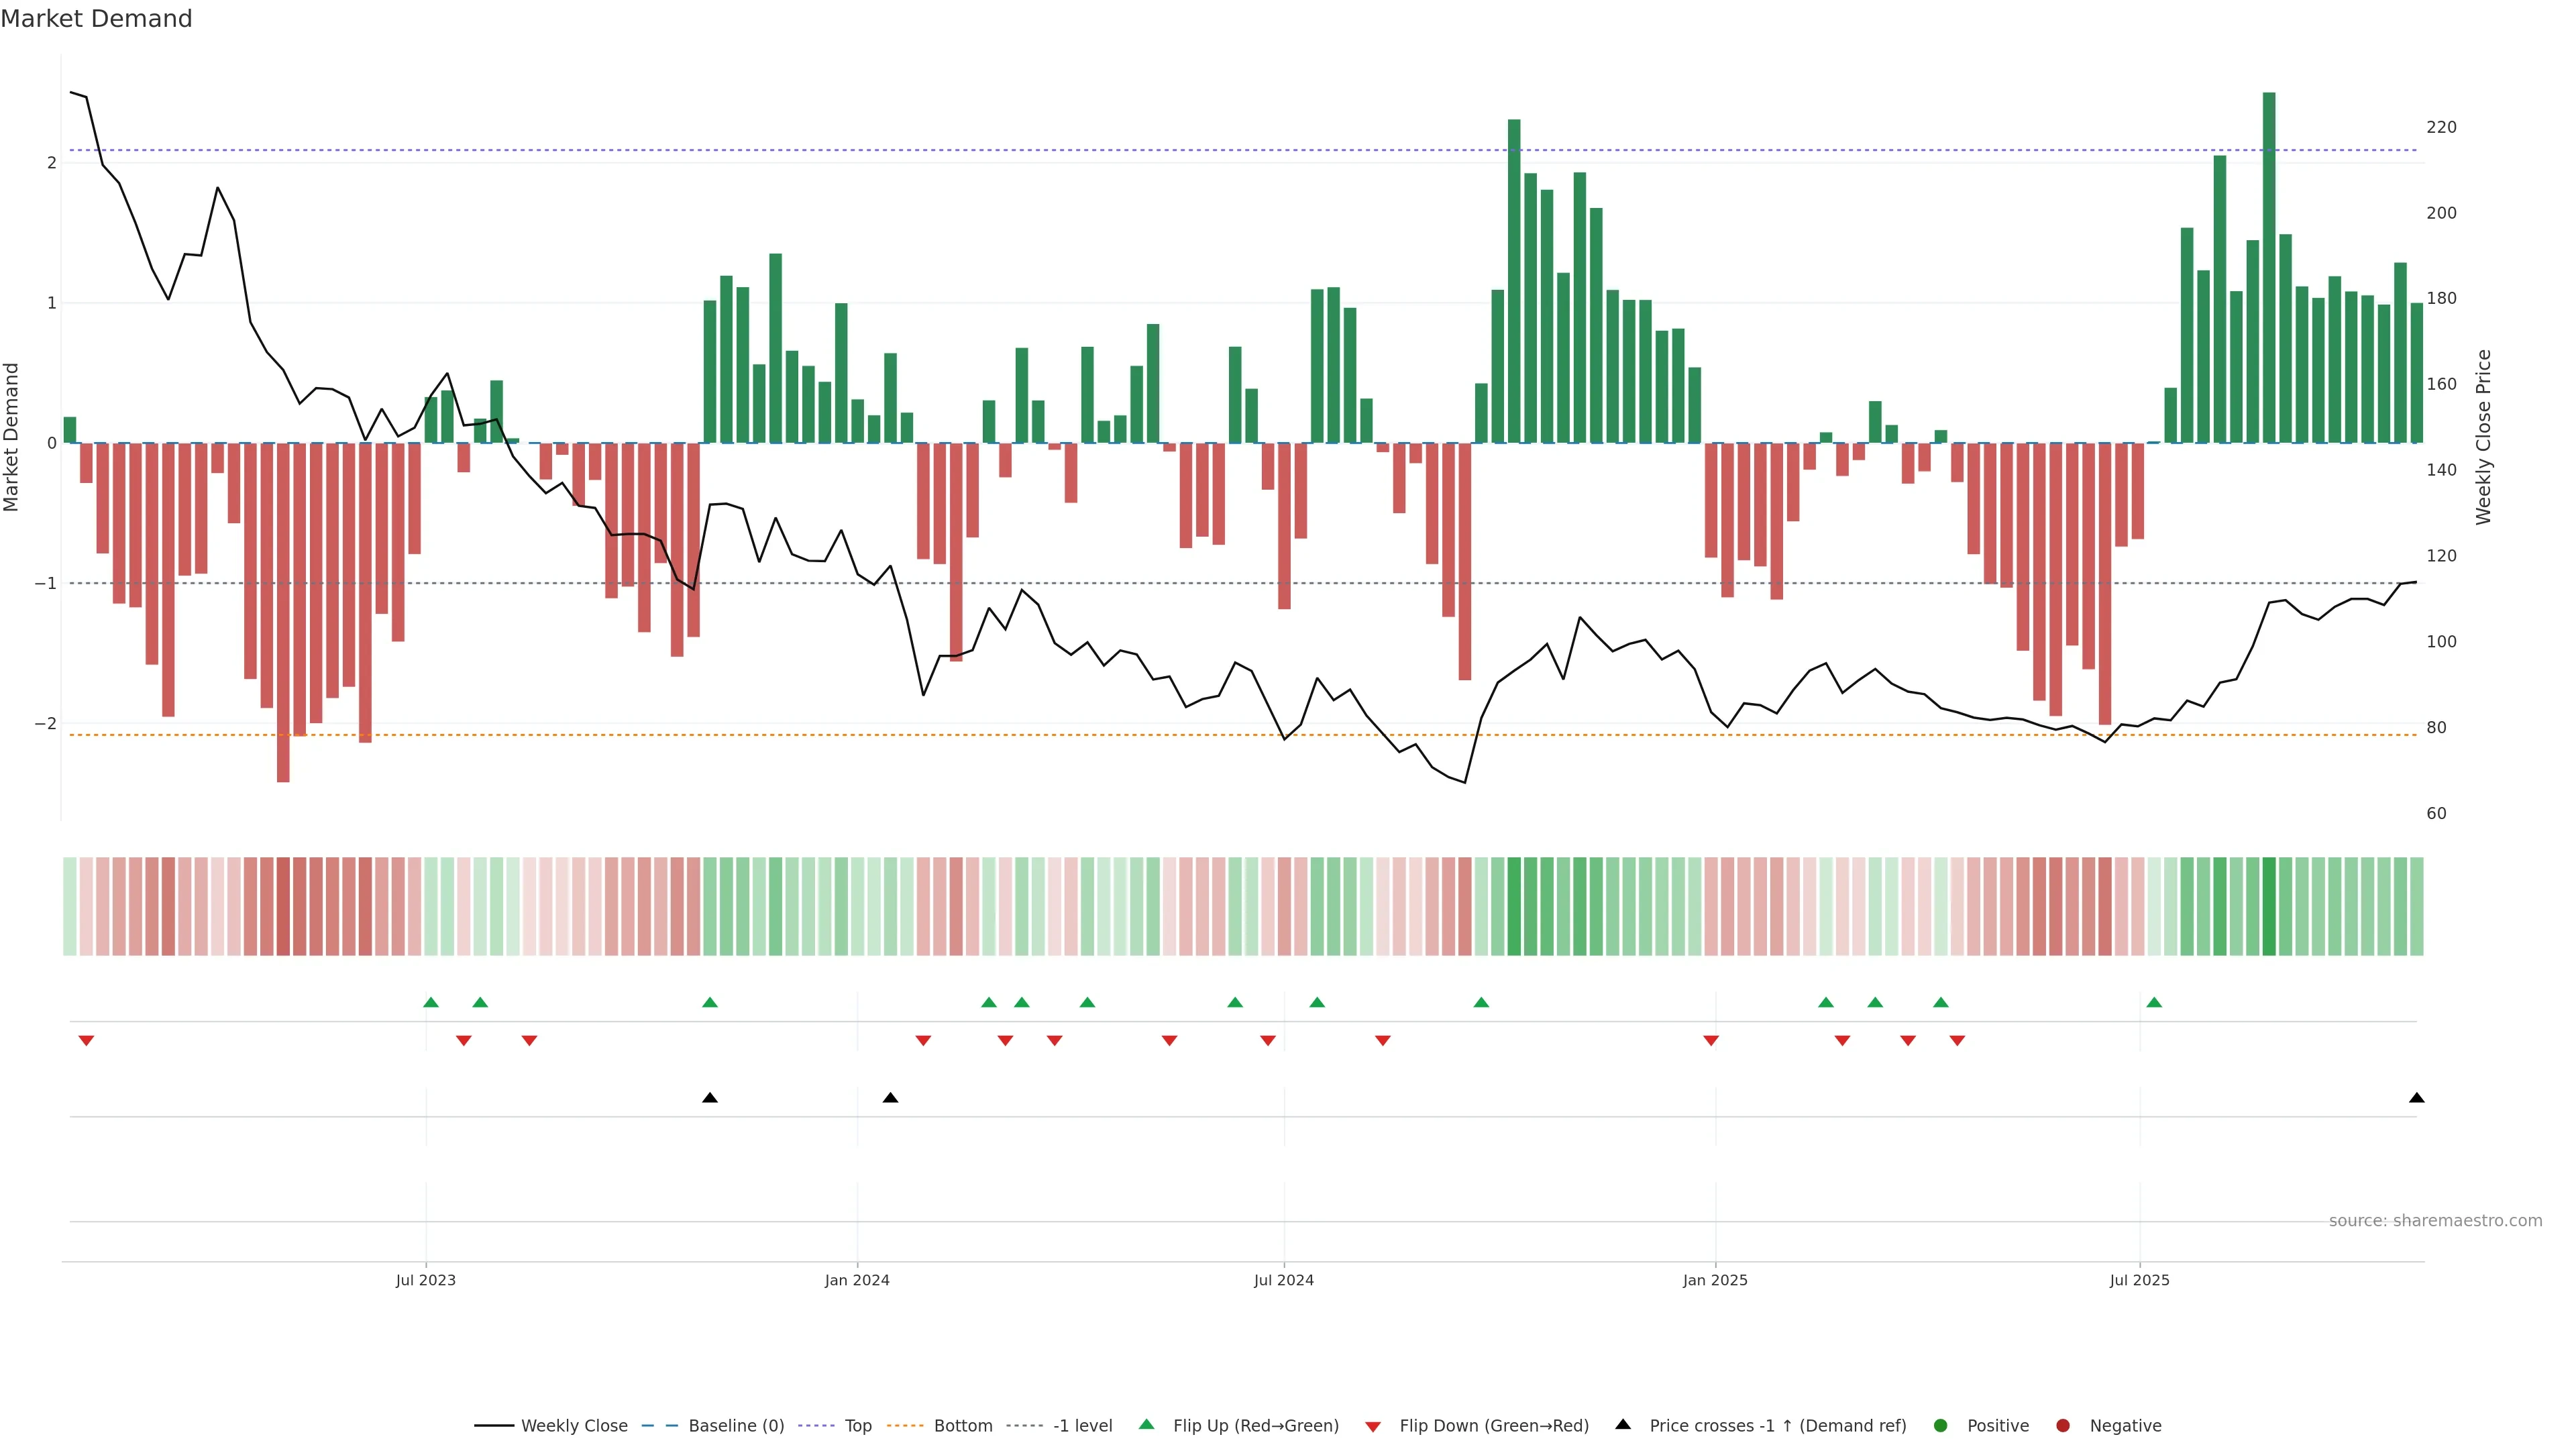This screenshot has height=1449, width=2576.
Task: Click the last black price-cross triangle marker
Action: click(x=2416, y=1098)
